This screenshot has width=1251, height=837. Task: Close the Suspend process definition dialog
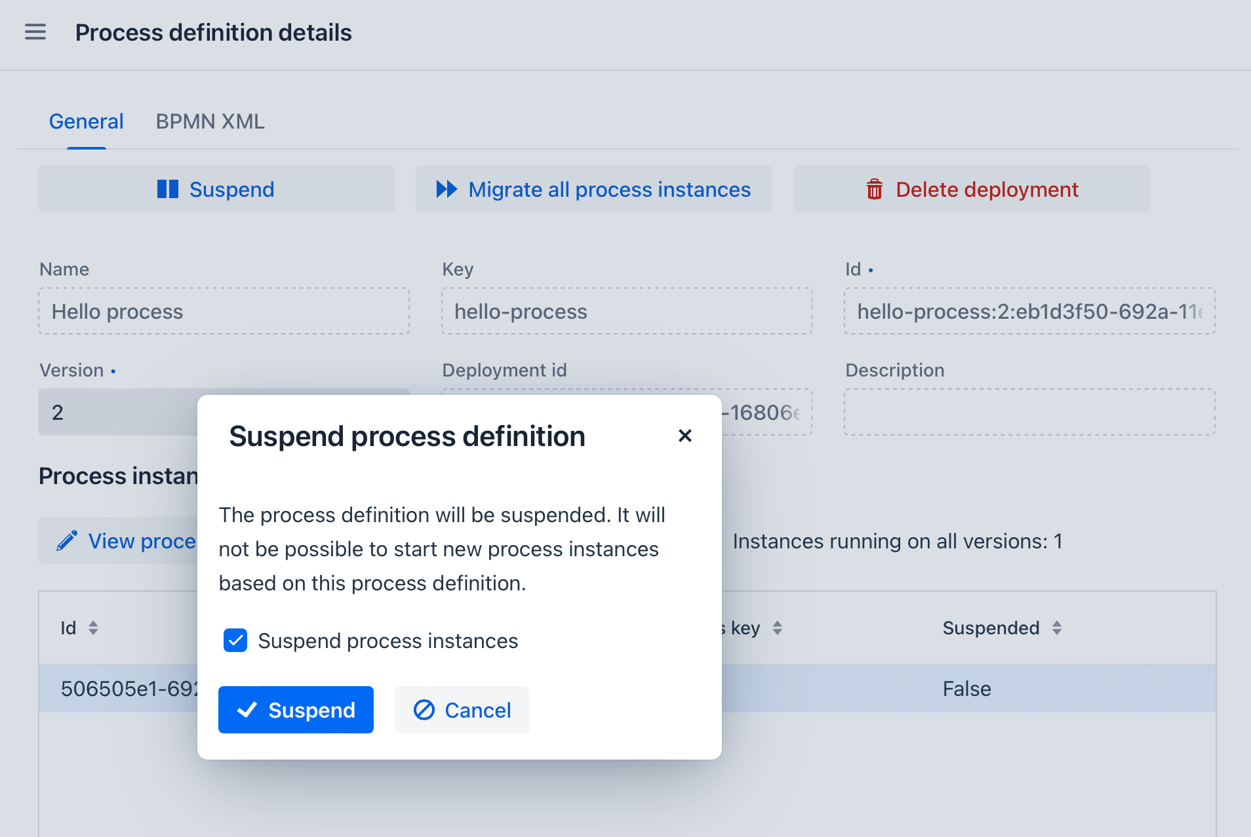pyautogui.click(x=685, y=436)
